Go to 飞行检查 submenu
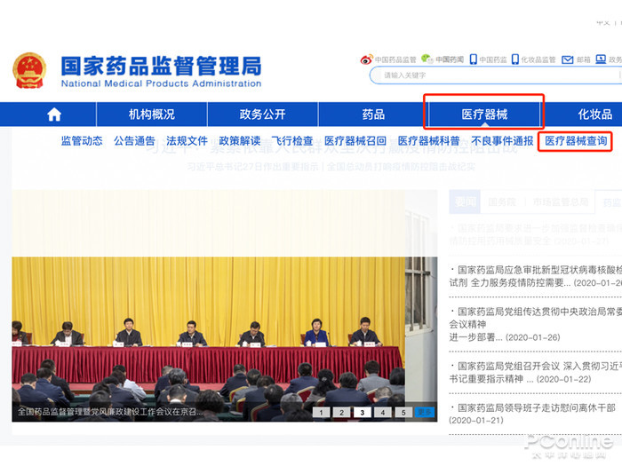The height and width of the screenshot is (466, 622). click(292, 140)
